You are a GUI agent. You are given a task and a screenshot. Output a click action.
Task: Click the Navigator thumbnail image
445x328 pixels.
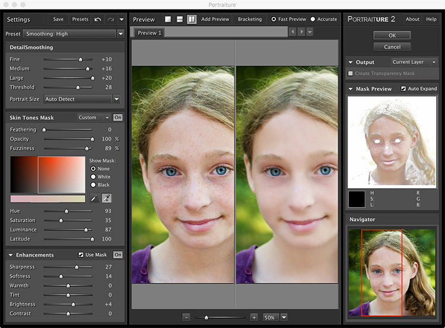(392, 272)
